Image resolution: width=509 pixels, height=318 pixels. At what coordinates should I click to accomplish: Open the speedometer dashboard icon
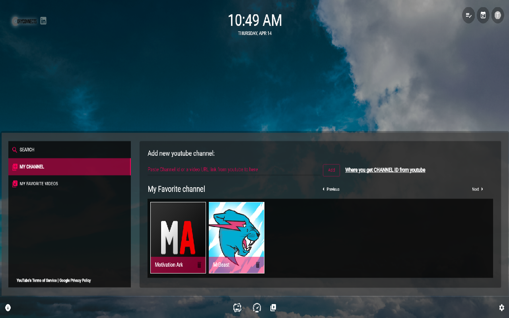pos(257,308)
